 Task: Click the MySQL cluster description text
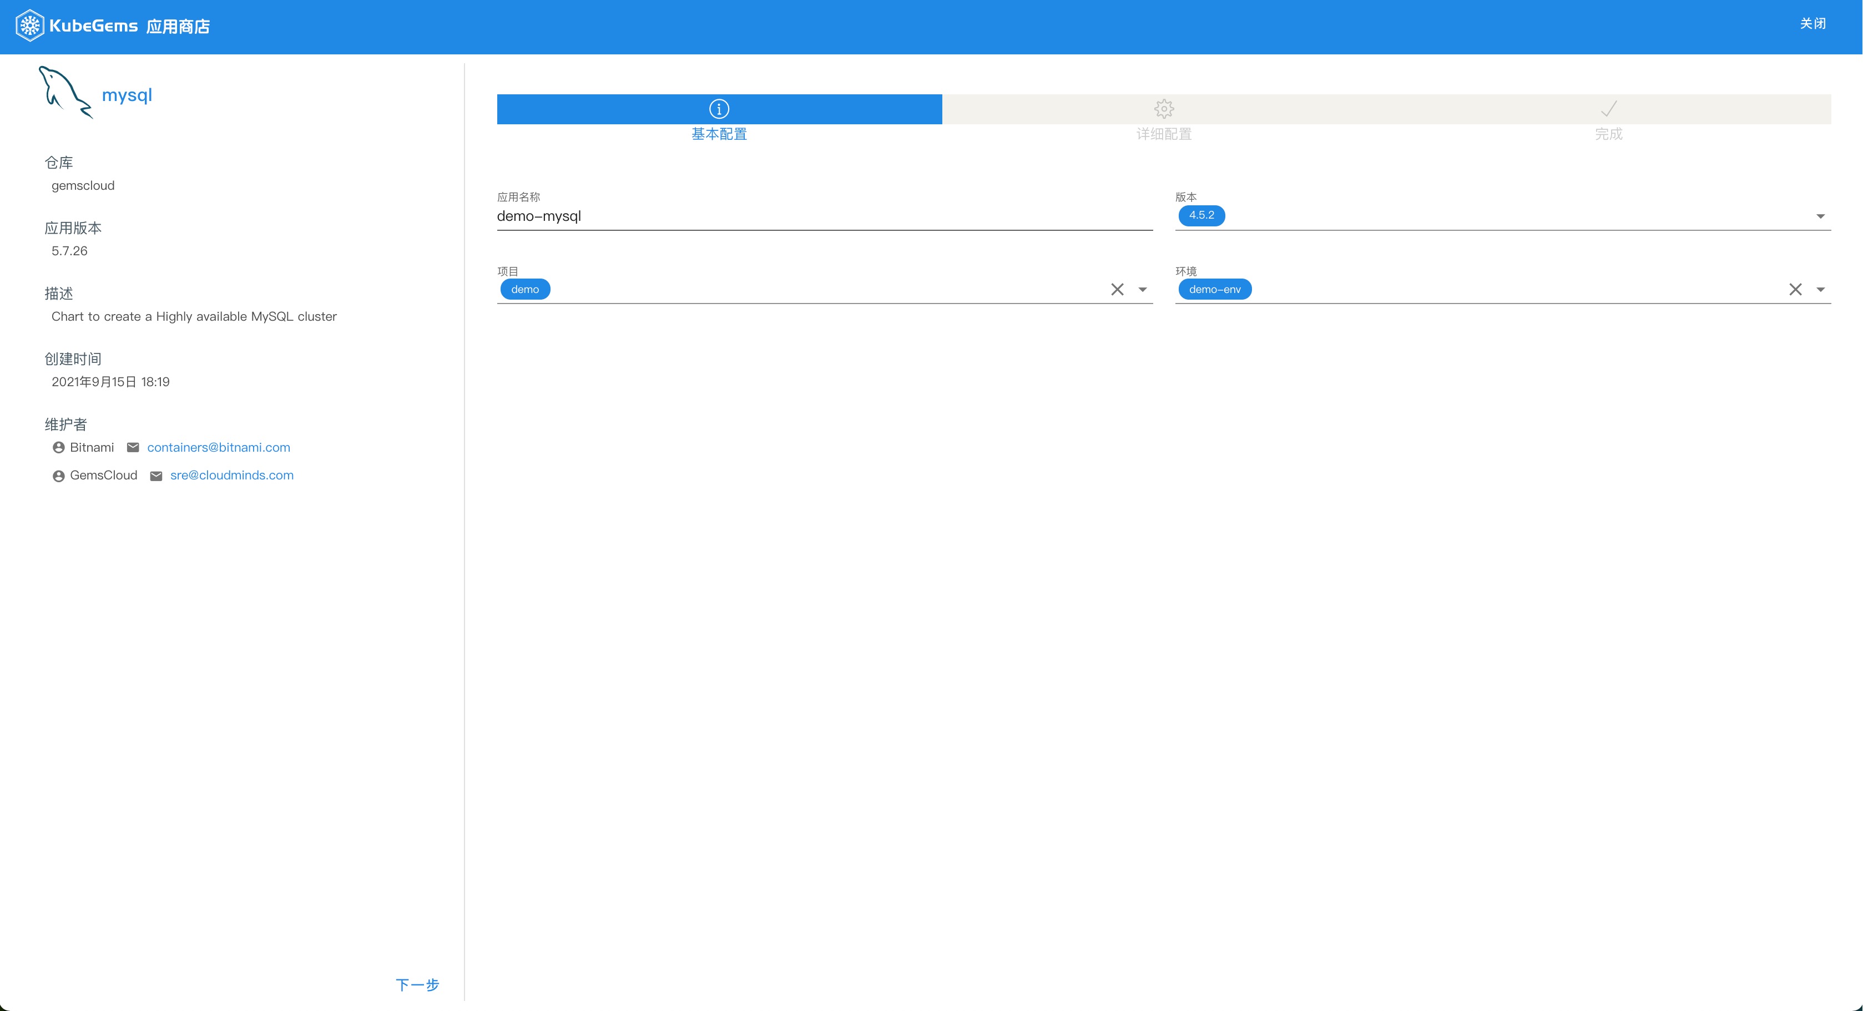[194, 317]
